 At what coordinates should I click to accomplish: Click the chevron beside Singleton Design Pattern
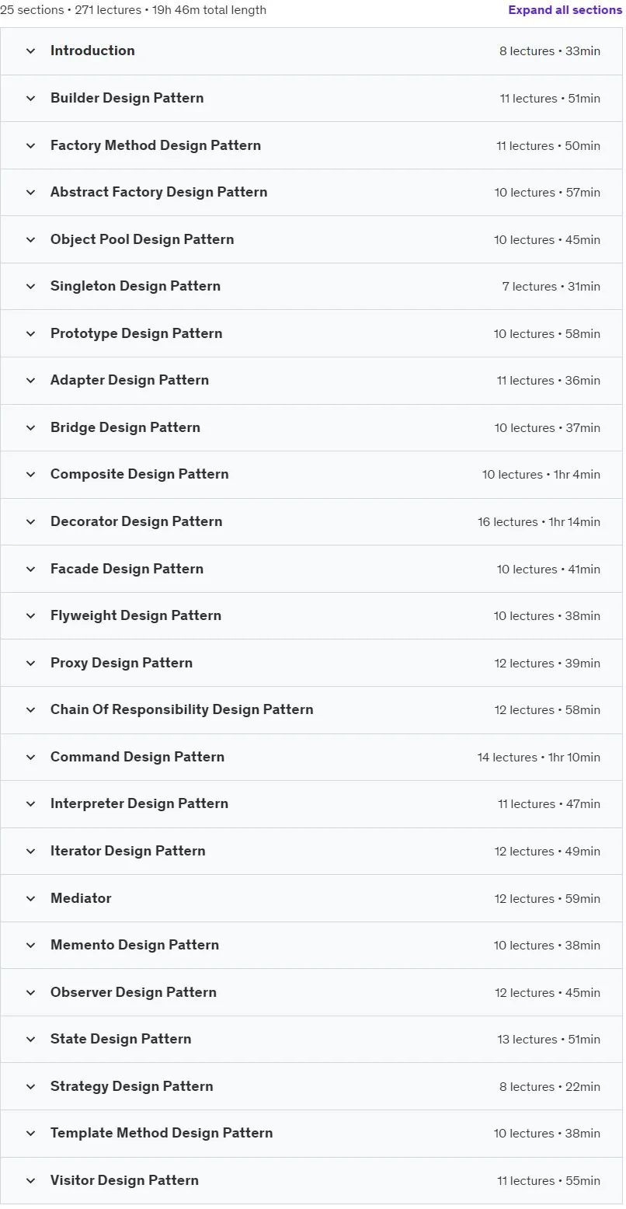31,287
